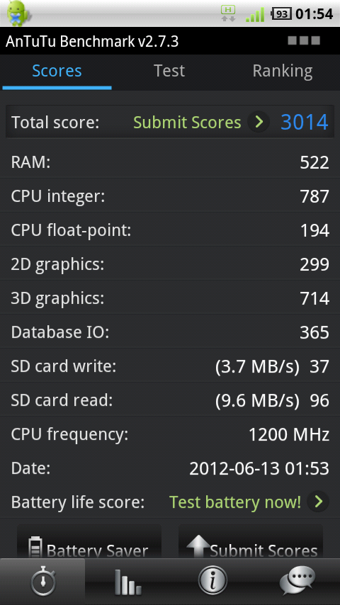This screenshot has width=340, height=605.
Task: Click the chevron beside Test battery now
Action: pyautogui.click(x=318, y=502)
